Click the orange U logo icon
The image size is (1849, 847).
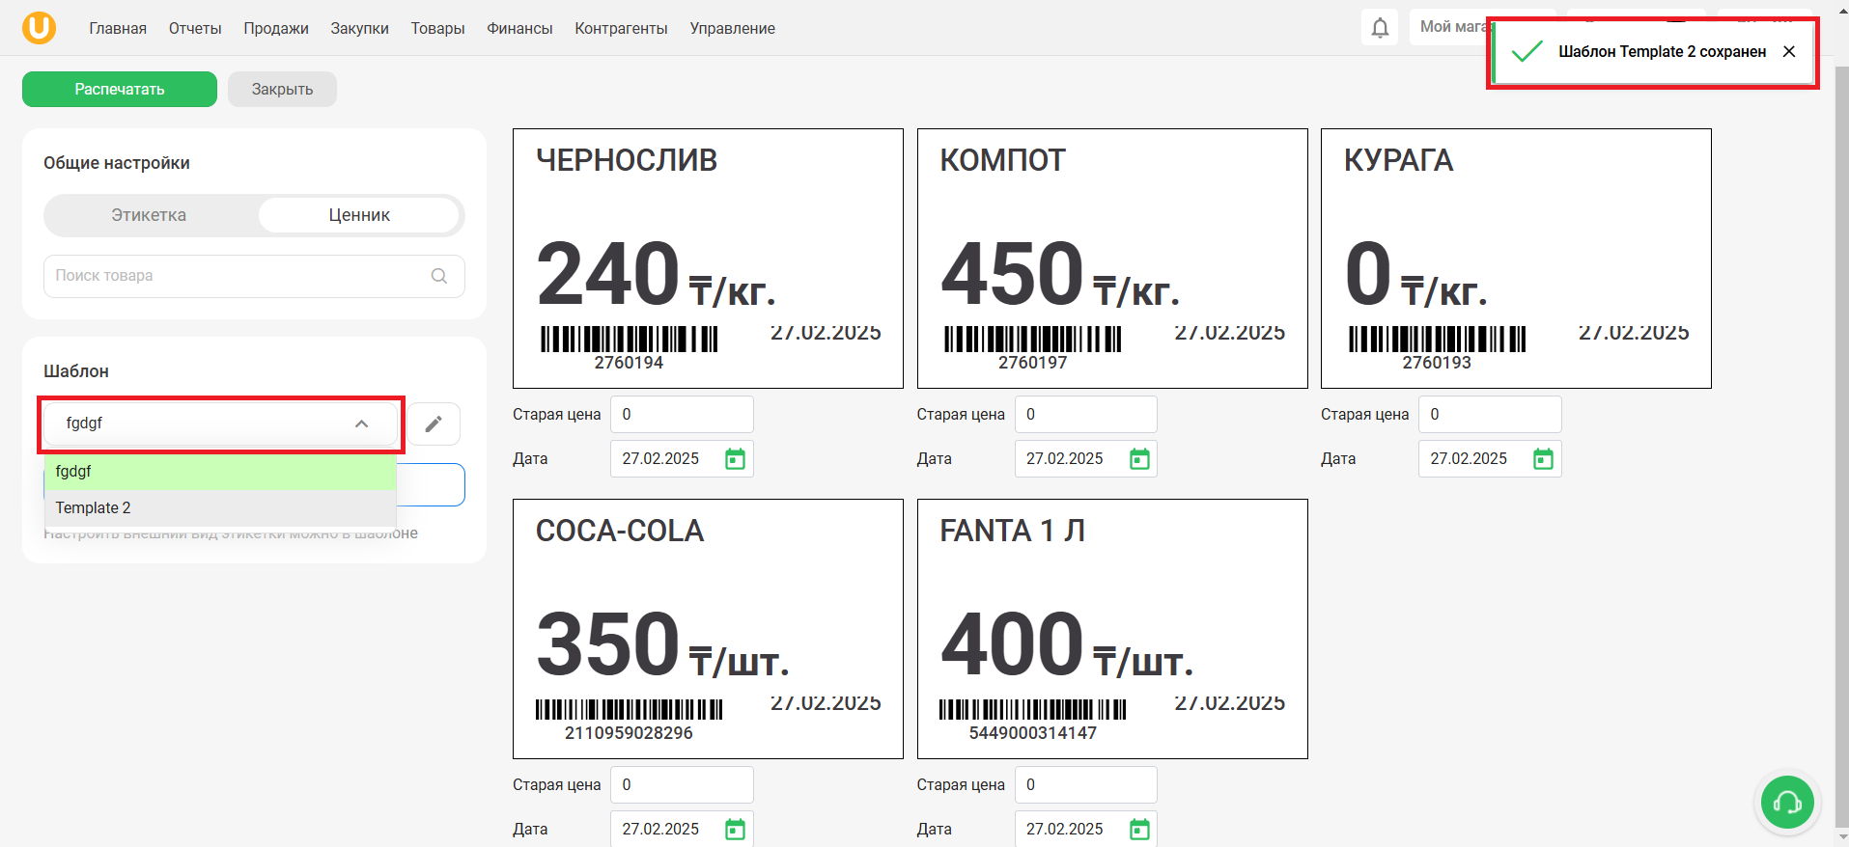pos(39,28)
